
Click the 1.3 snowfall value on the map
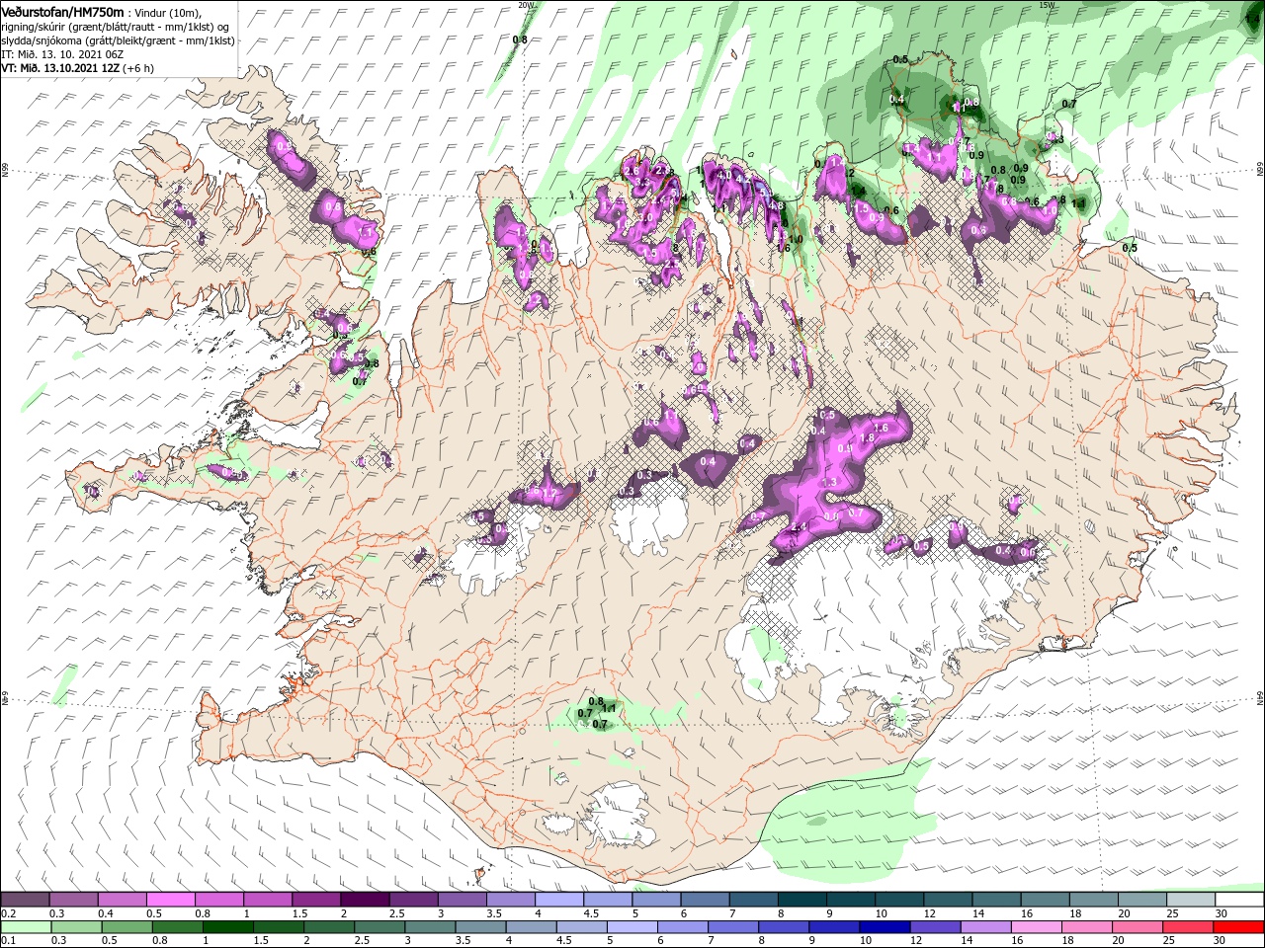pos(830,482)
